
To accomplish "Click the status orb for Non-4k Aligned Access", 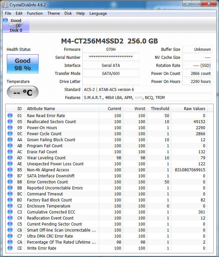I will click(10, 170).
